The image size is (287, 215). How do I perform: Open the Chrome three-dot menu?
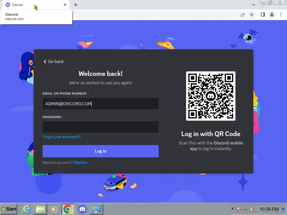[x=281, y=15]
